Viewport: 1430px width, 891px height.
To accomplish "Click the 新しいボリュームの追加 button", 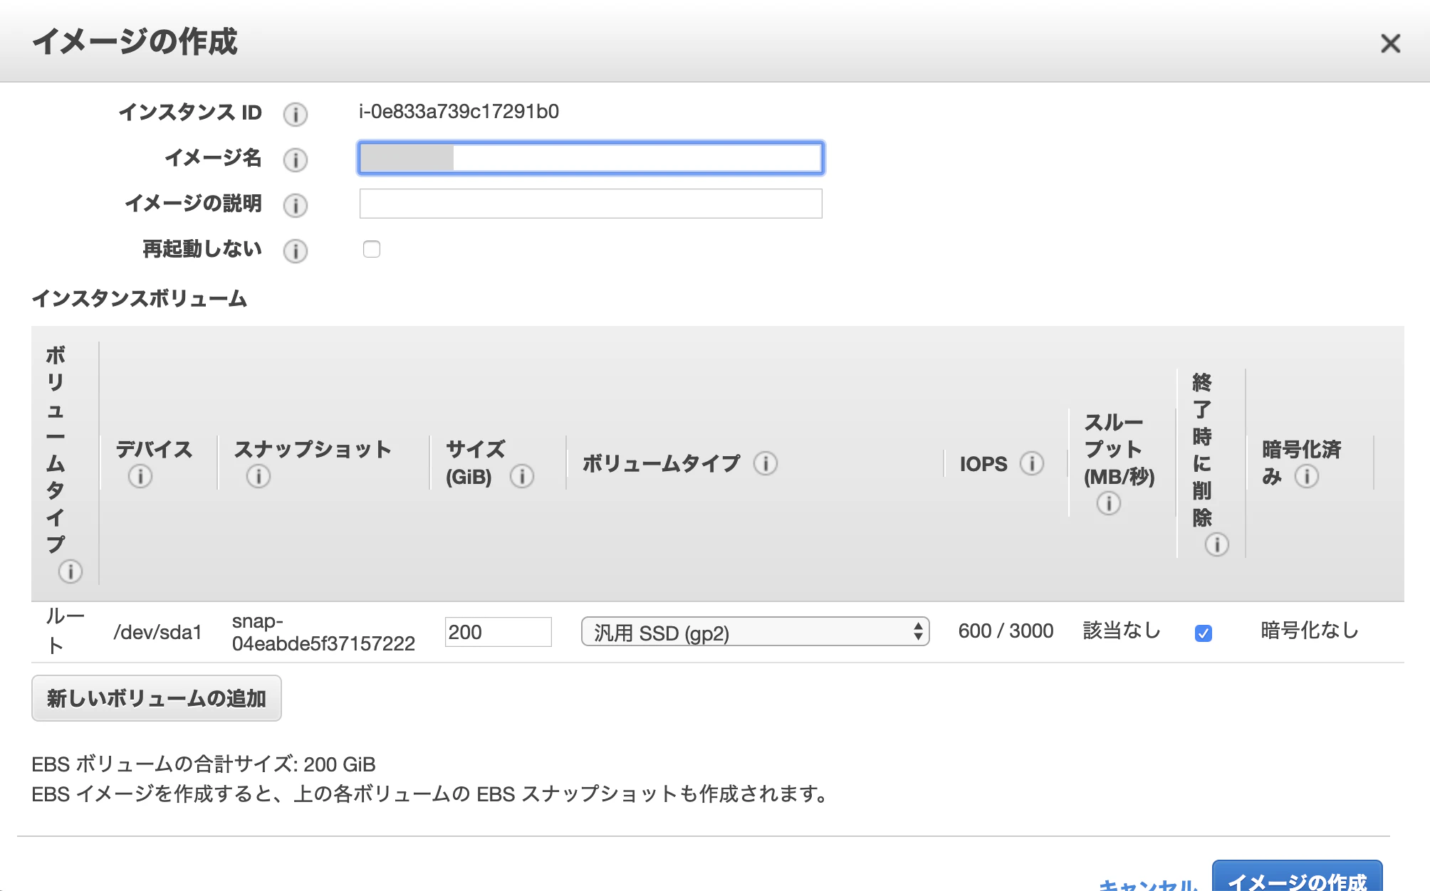I will tap(157, 698).
